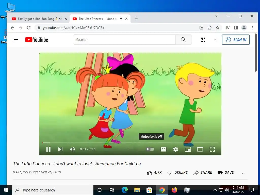Bookmark this page with star
The height and width of the screenshot is (195, 260).
pos(218,28)
